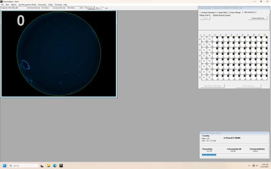Open Microsoft Edge from the taskbar
Screen dimensions: 271x169
coord(55,166)
